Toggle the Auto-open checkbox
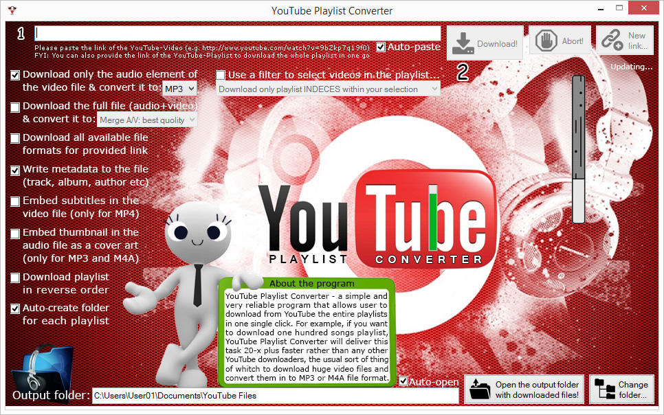Image resolution: width=664 pixels, height=415 pixels. pos(403,381)
